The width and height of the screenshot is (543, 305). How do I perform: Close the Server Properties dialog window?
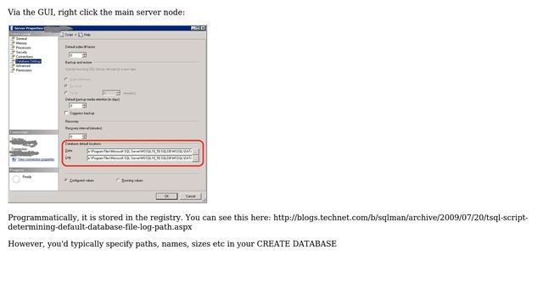[x=203, y=28]
